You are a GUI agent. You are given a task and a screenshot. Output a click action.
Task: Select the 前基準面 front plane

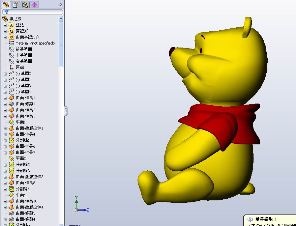click(24, 49)
